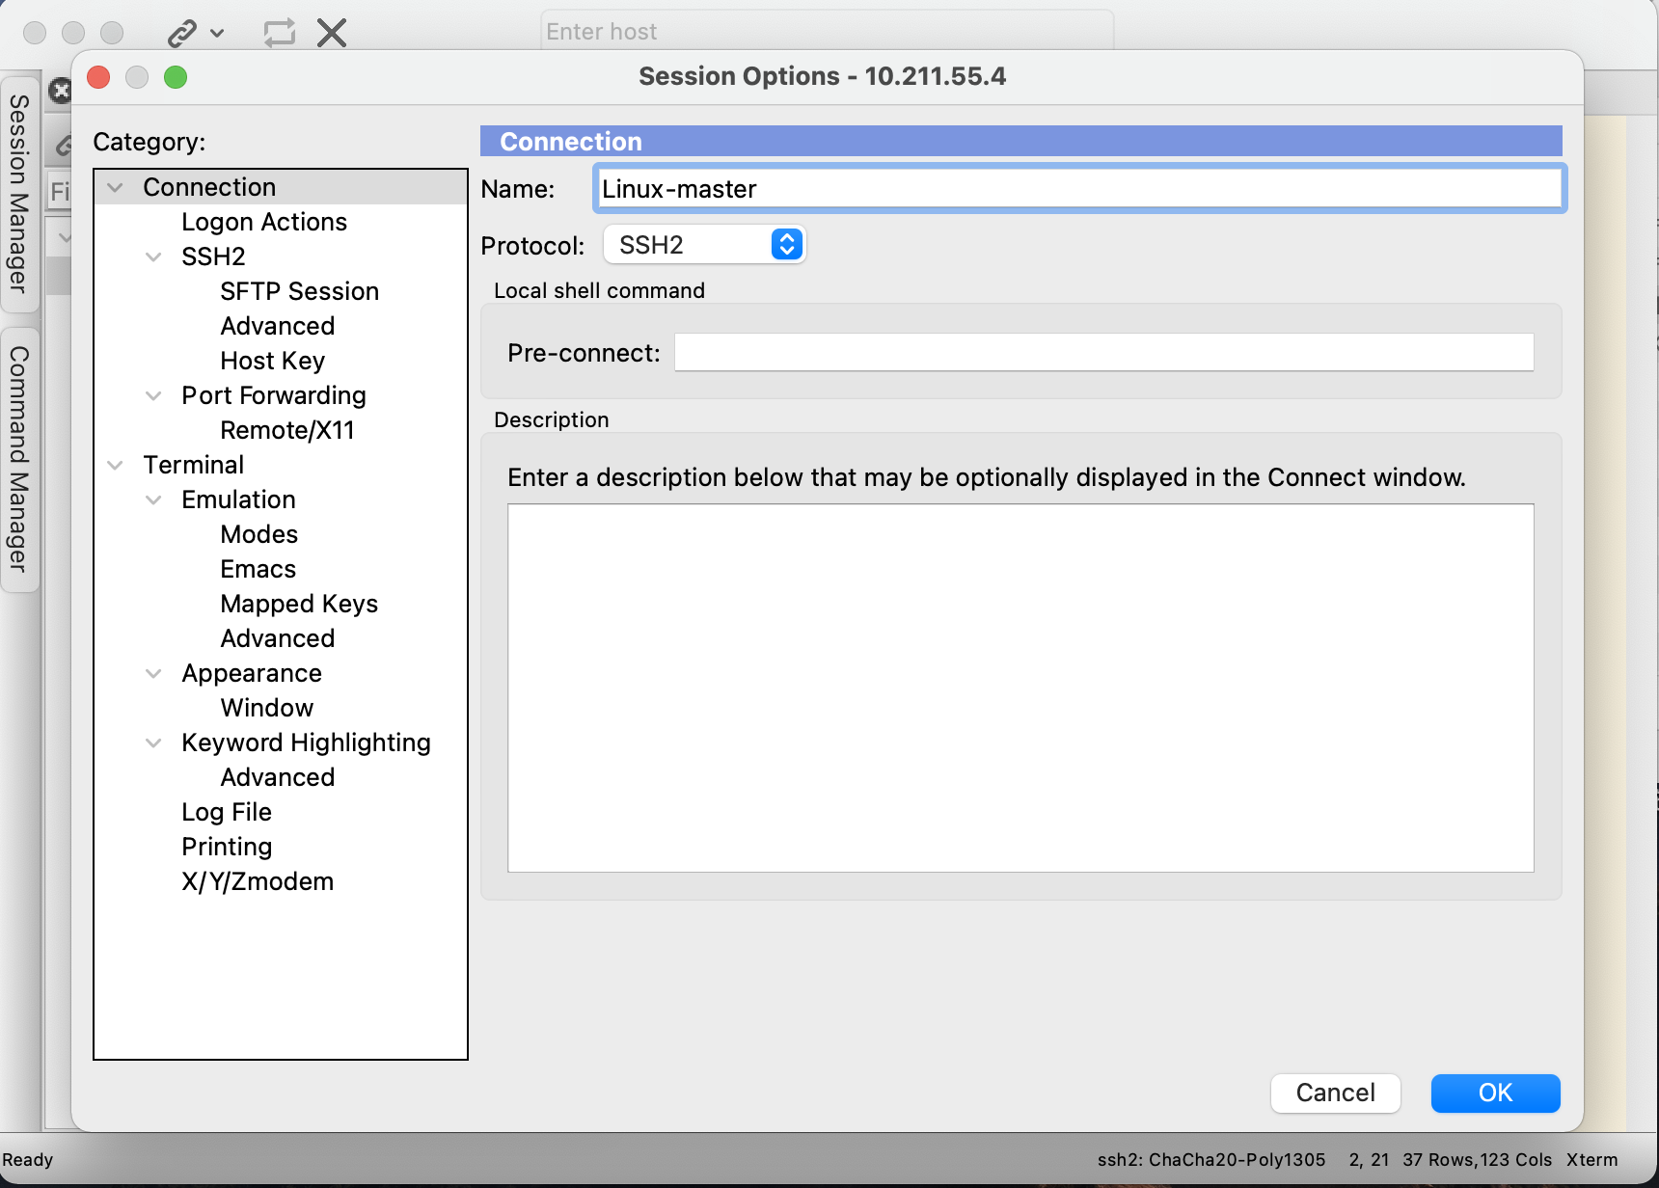
Task: Click the Protocol stepper arrows
Action: click(x=786, y=244)
